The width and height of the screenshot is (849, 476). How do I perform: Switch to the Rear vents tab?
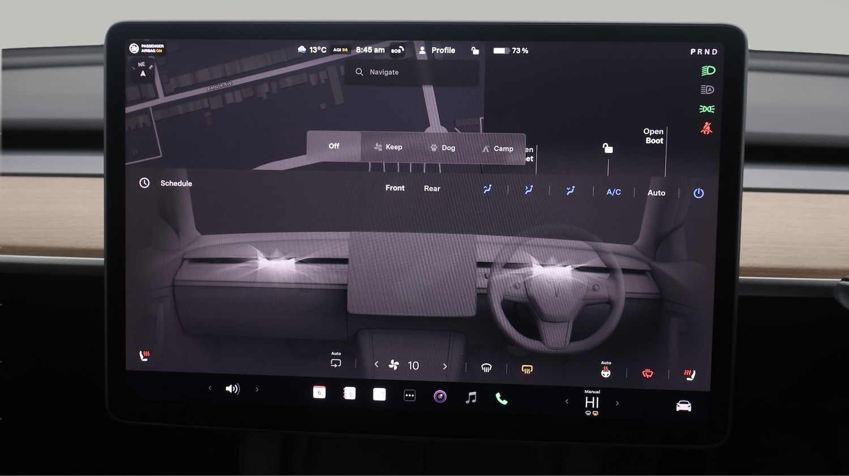point(432,188)
